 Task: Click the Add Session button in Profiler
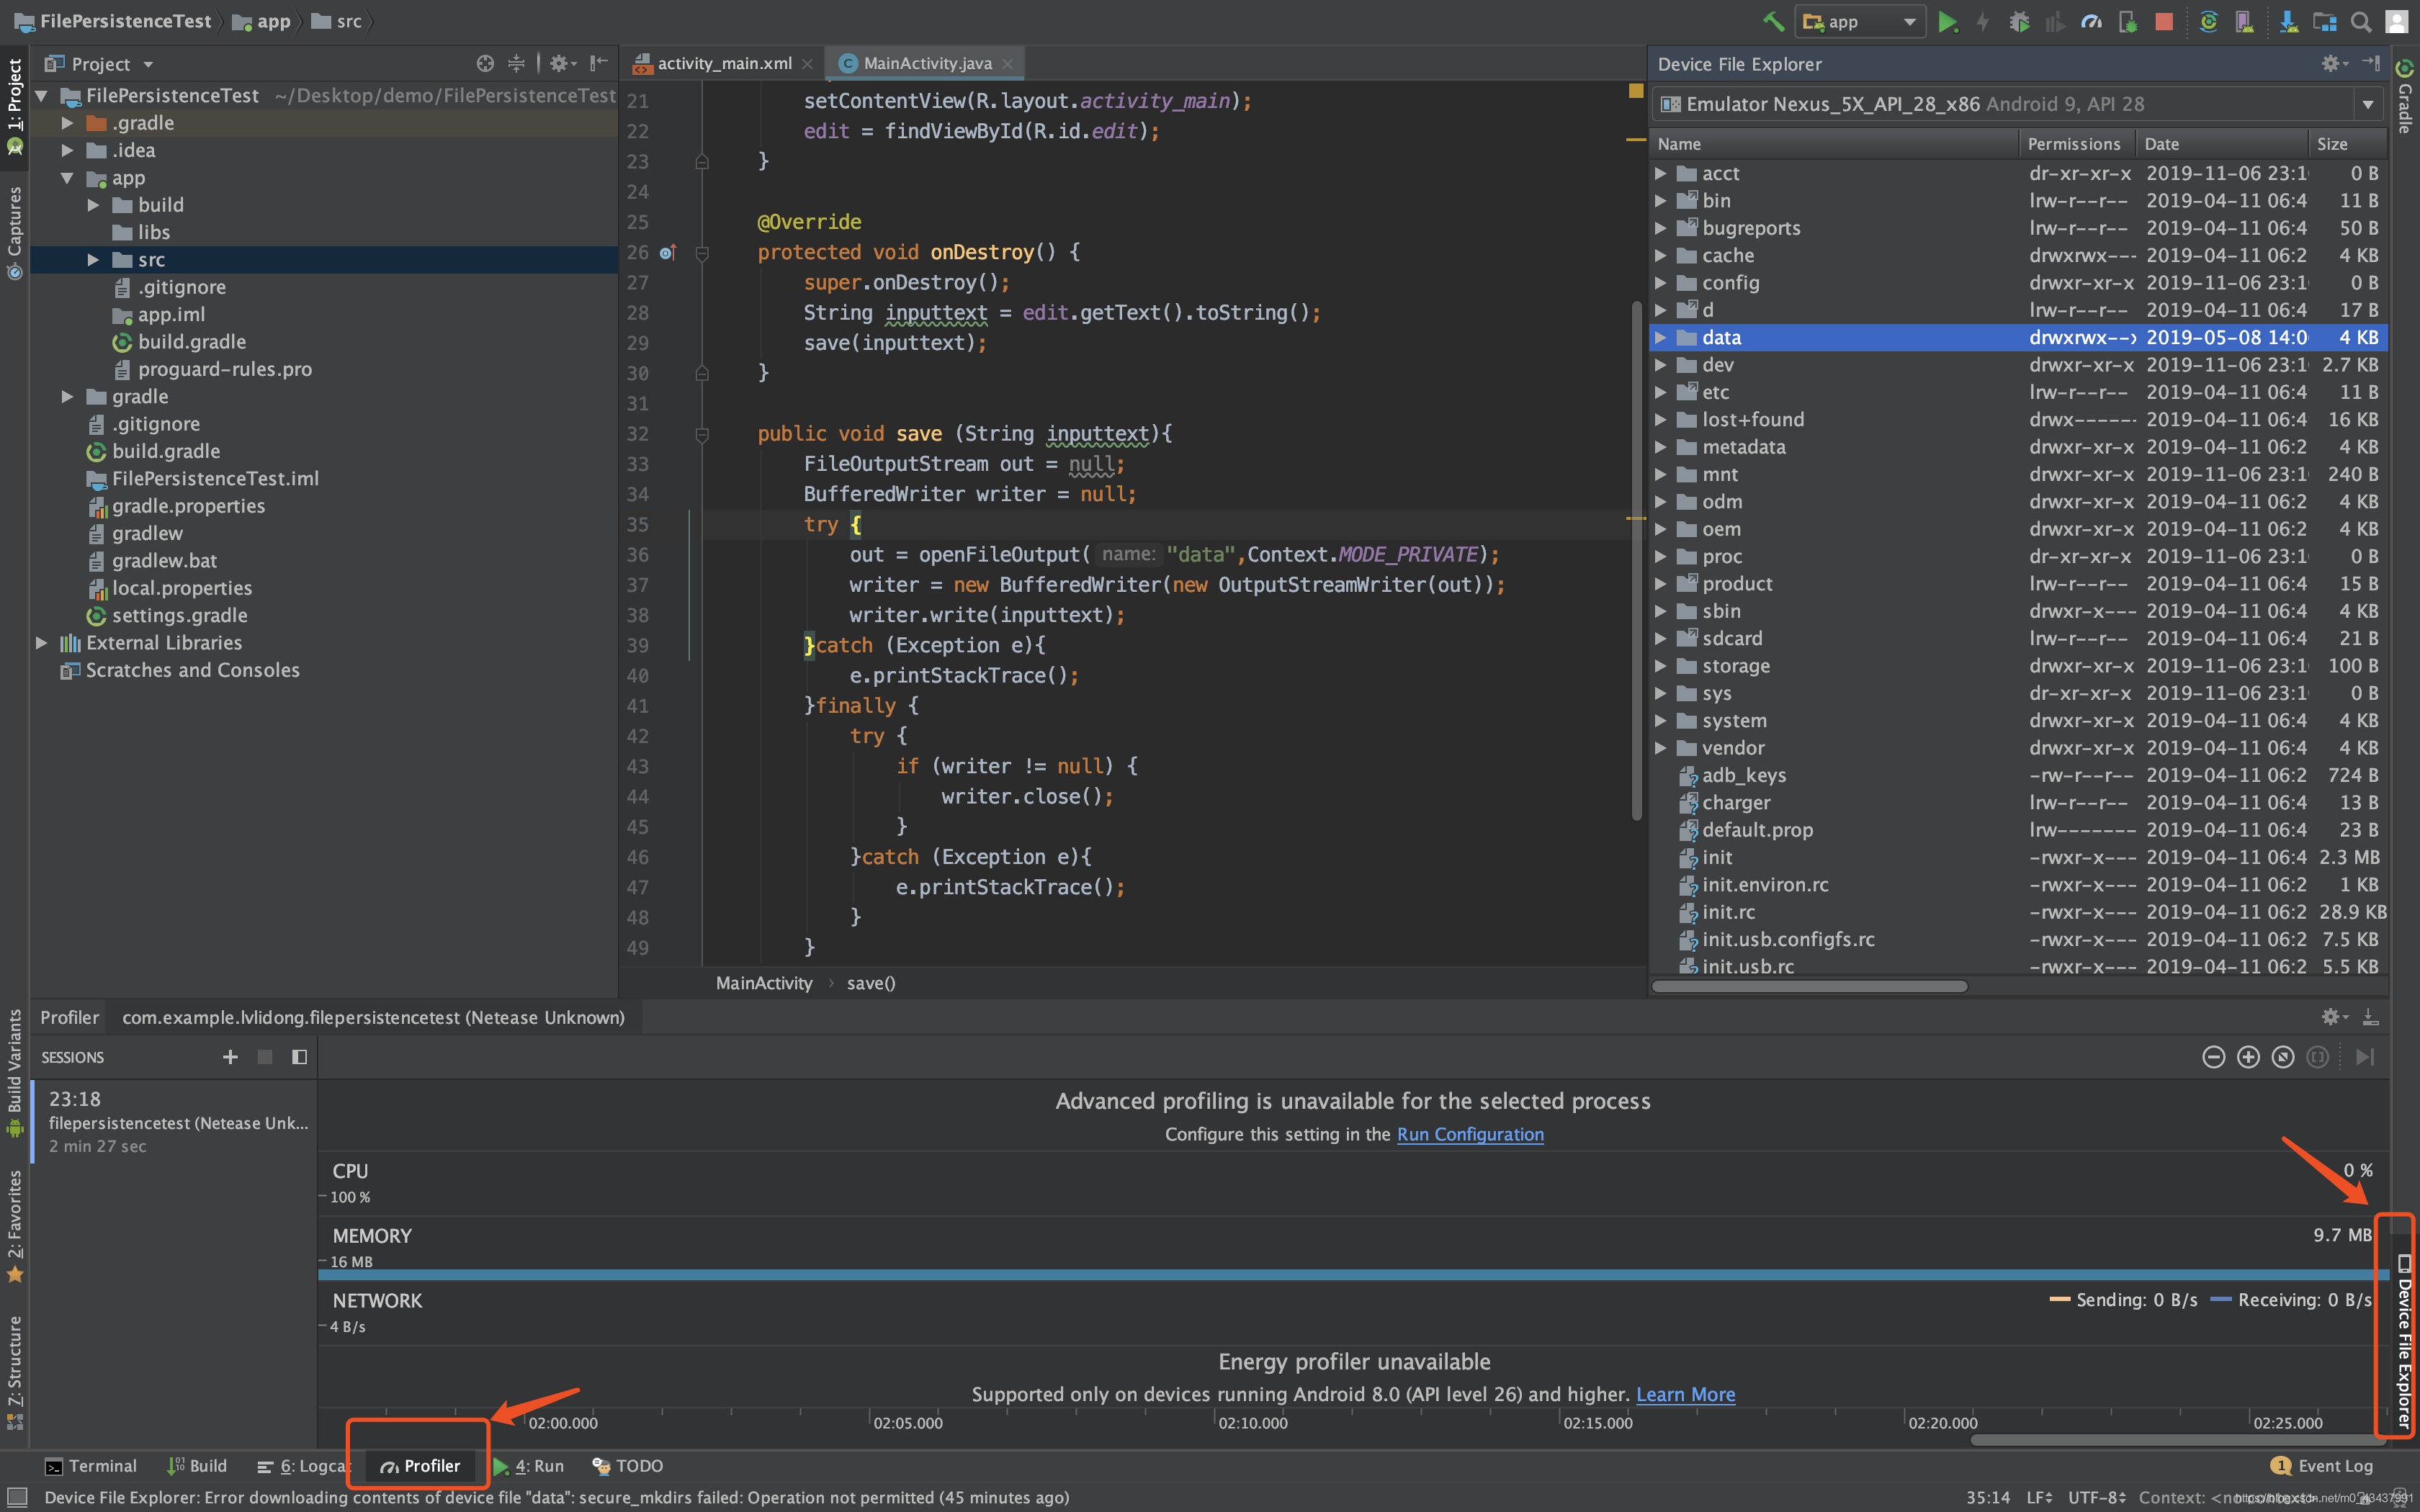[230, 1058]
